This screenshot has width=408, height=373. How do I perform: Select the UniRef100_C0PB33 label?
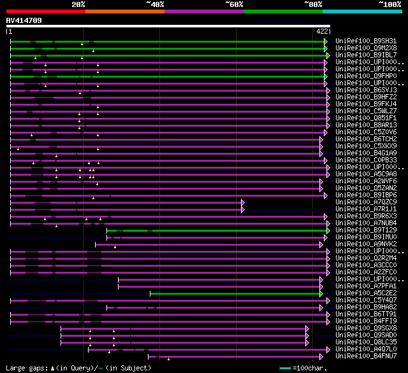[x=366, y=160]
